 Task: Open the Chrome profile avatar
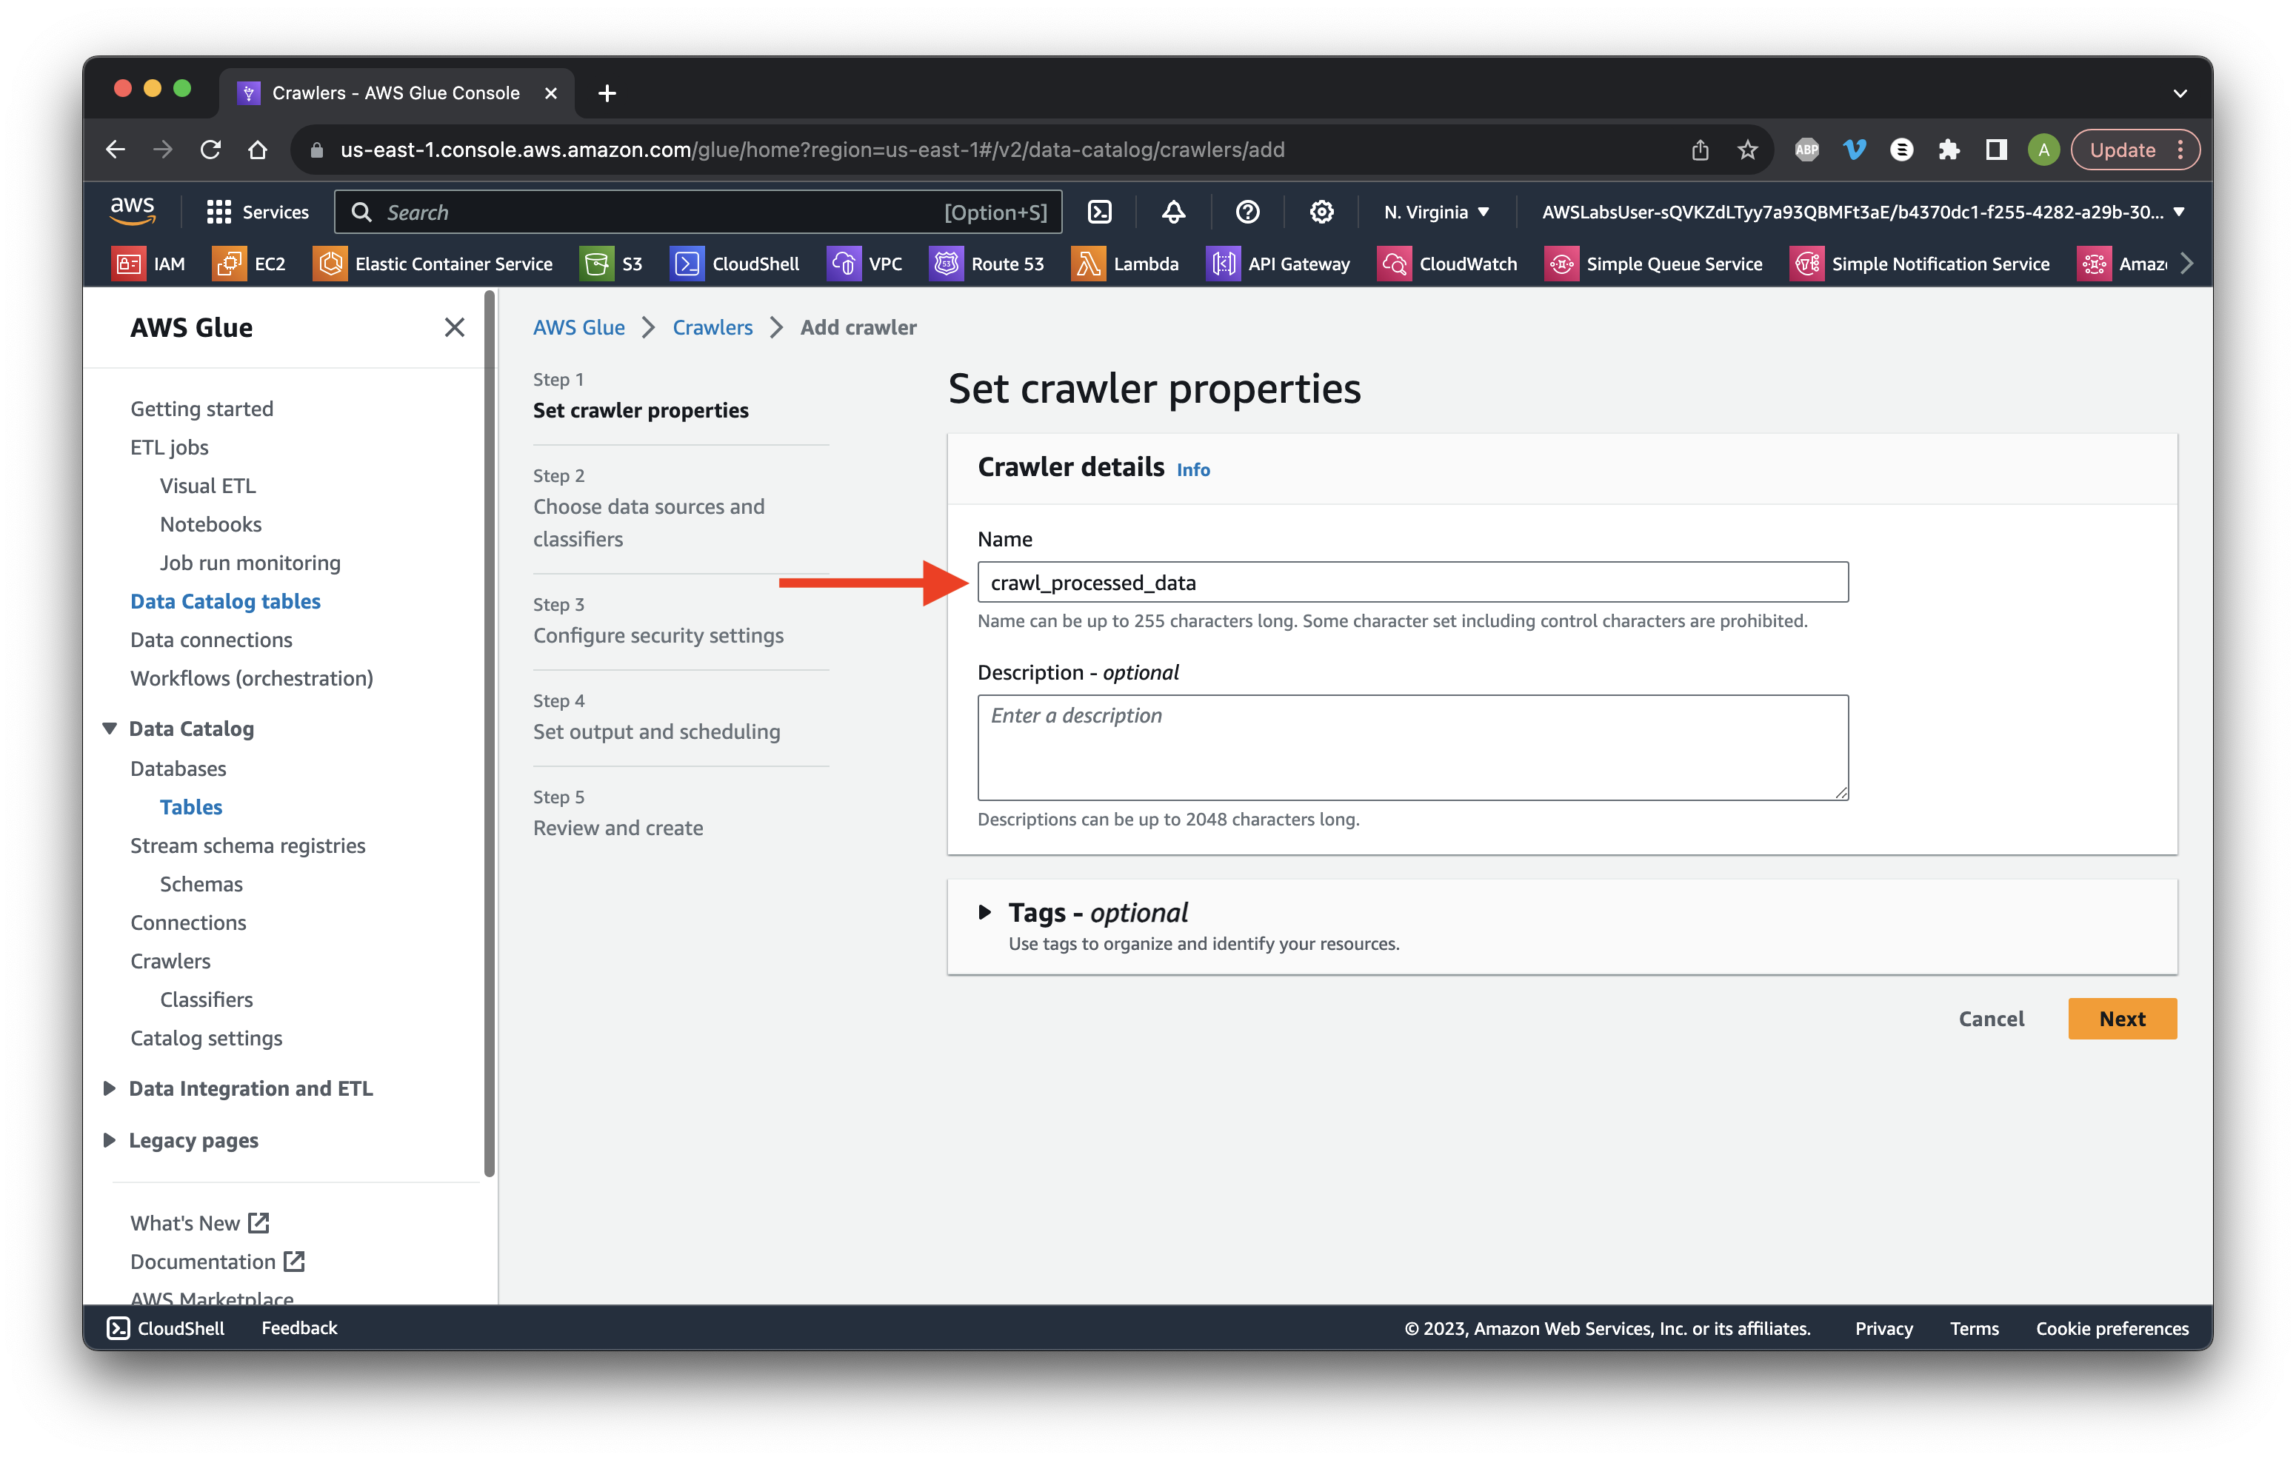2043,150
